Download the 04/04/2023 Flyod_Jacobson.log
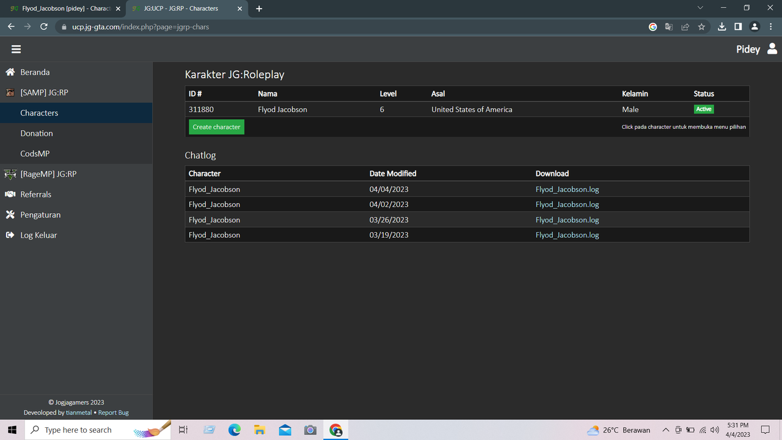 point(567,189)
